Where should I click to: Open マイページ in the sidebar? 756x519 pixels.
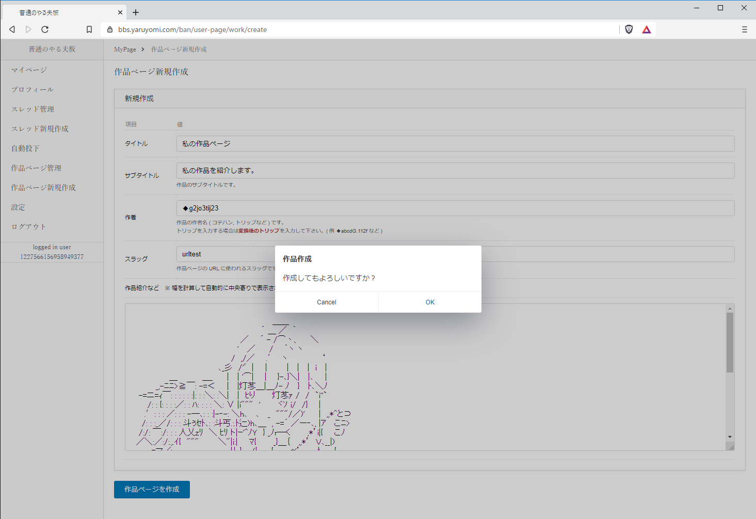29,70
